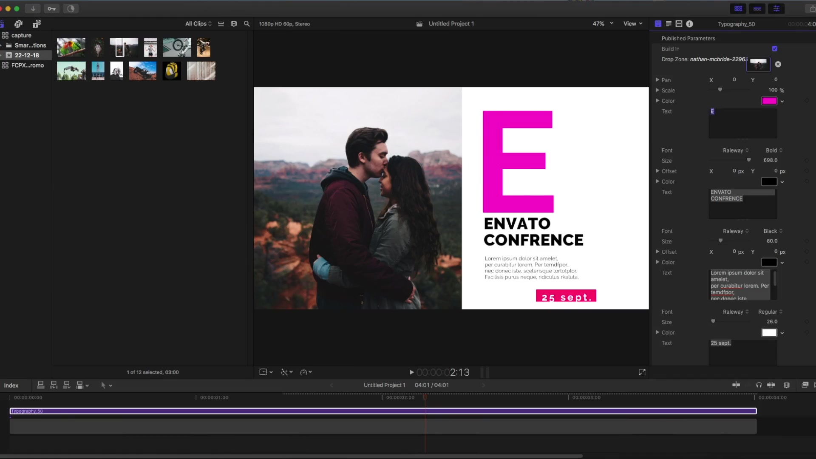Screen dimensions: 816x459
Task: Open the video inspector tab icon
Action: pyautogui.click(x=679, y=24)
